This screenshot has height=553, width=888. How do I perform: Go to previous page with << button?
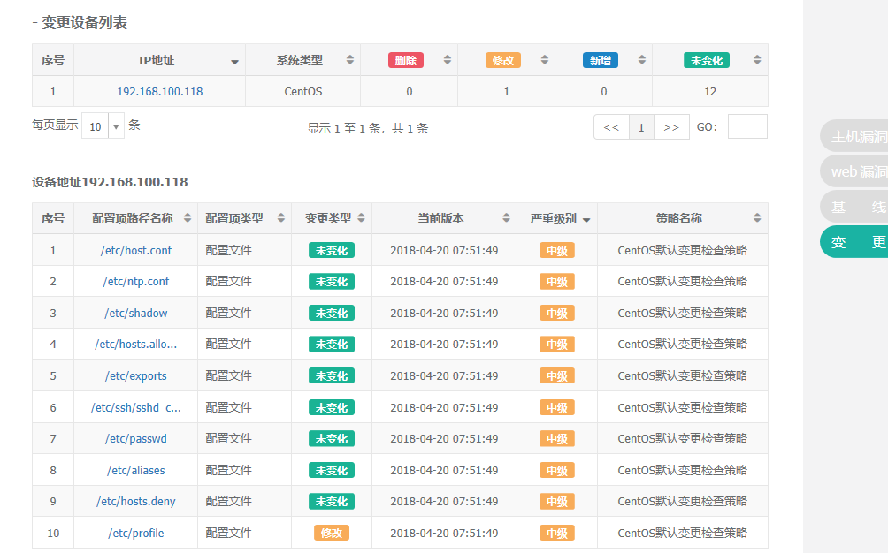click(x=611, y=127)
